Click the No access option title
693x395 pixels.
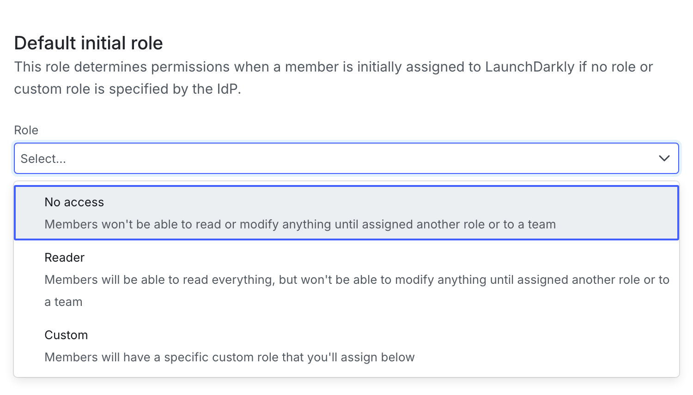tap(74, 202)
